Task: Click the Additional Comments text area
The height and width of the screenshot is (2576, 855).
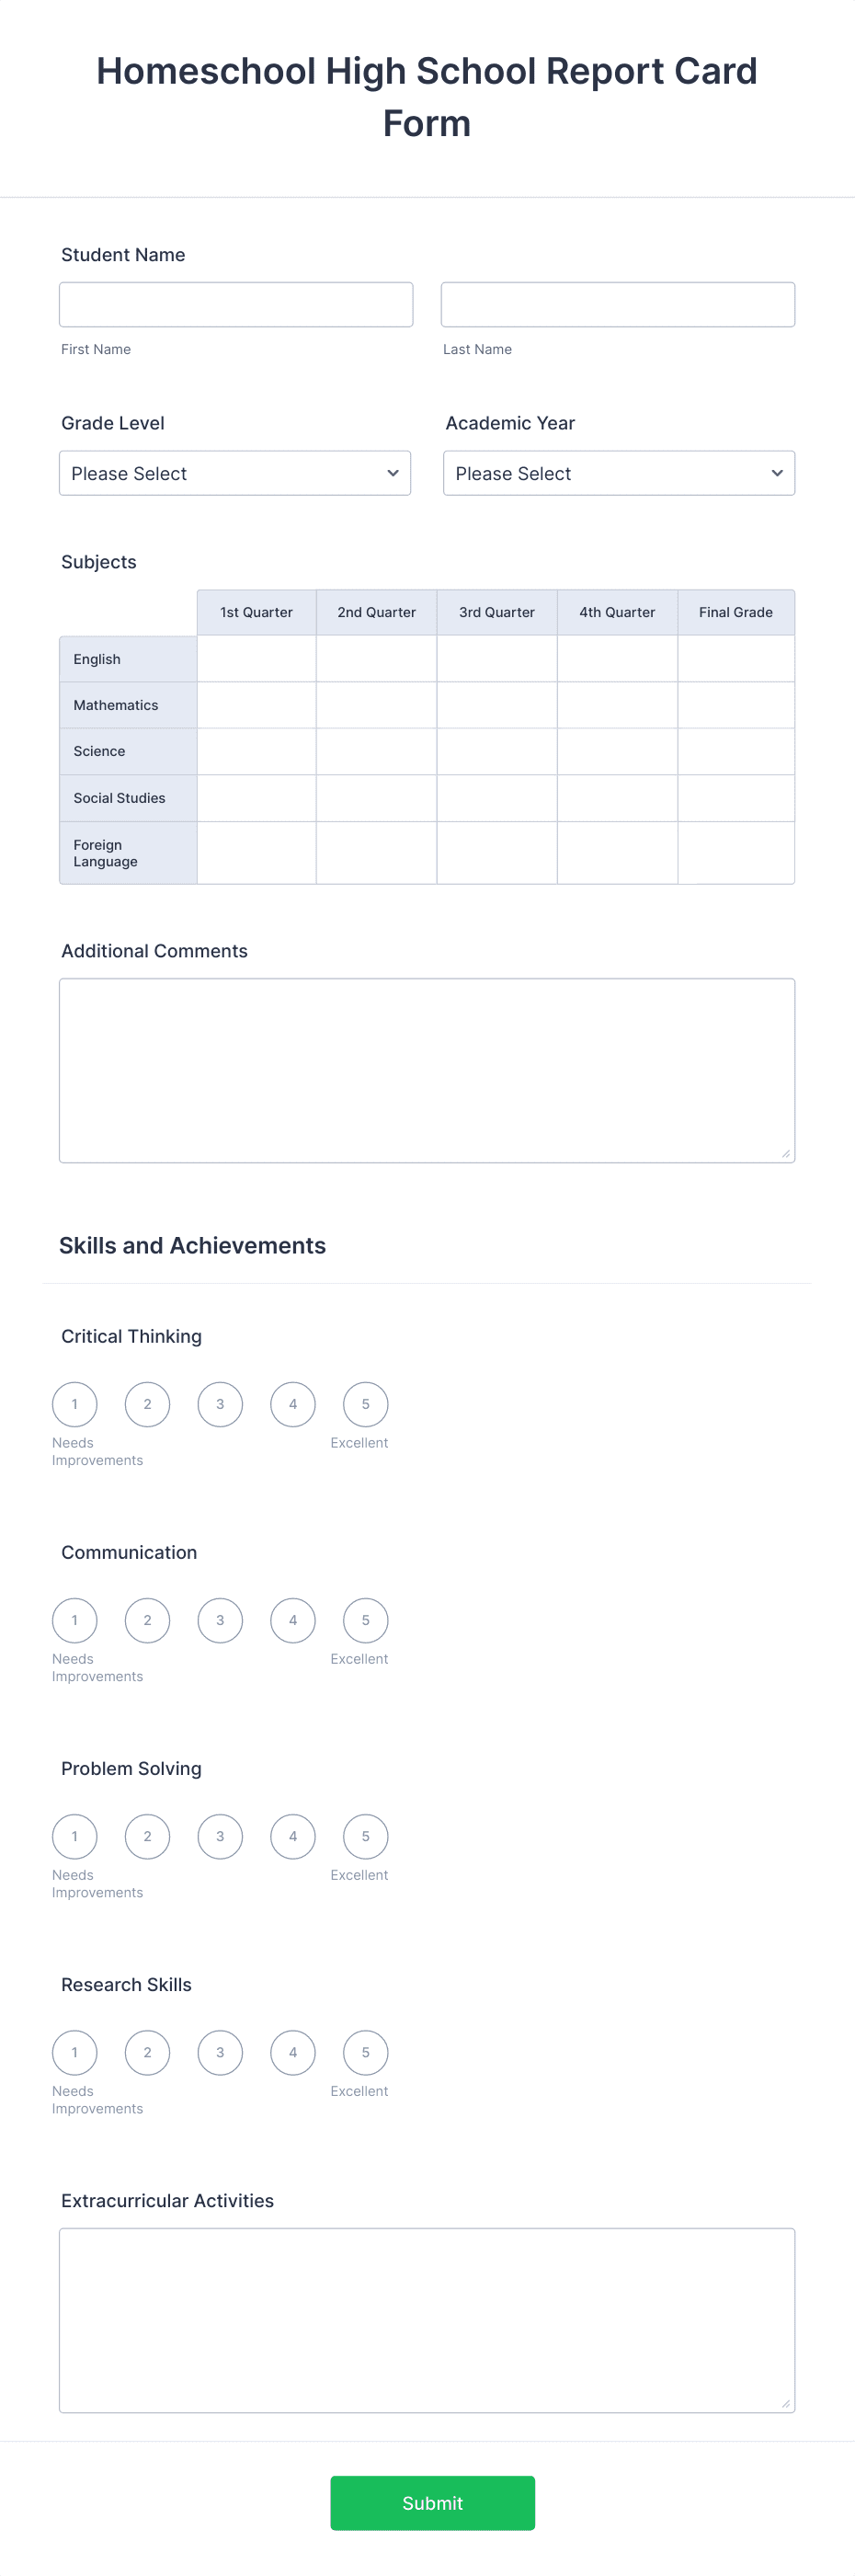Action: 427,1070
